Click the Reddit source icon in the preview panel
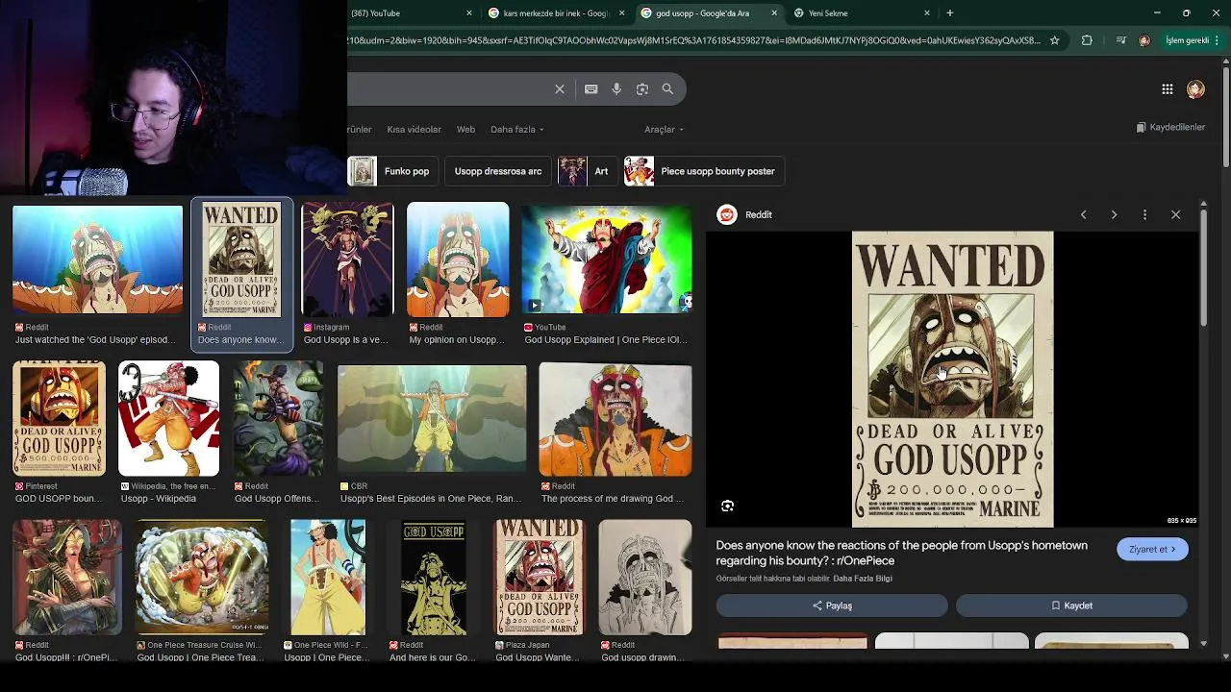The height and width of the screenshot is (692, 1231). 726,214
